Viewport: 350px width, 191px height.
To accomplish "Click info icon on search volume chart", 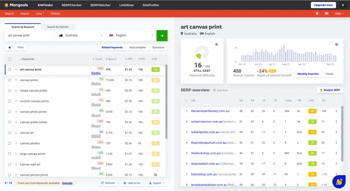I will tap(336, 45).
